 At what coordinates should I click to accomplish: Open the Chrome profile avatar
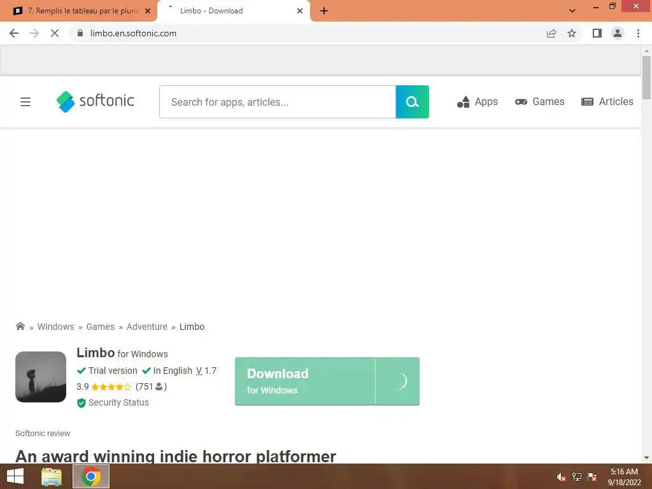[618, 33]
